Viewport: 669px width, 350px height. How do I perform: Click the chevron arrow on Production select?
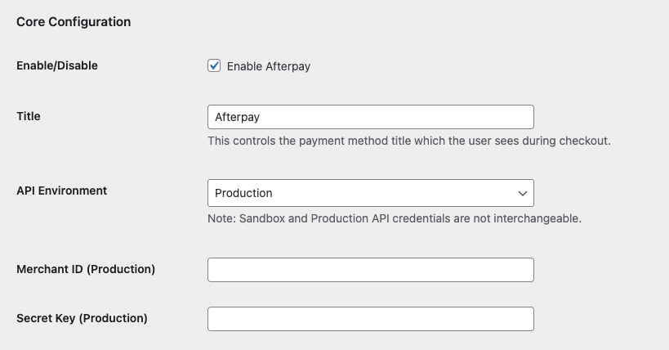click(523, 193)
